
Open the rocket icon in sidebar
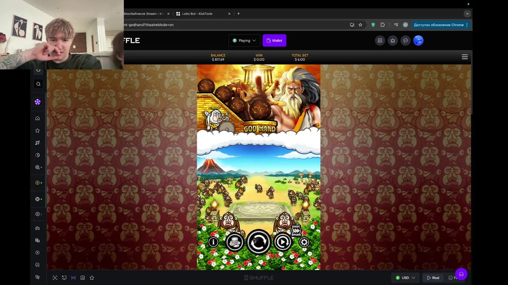[37, 143]
